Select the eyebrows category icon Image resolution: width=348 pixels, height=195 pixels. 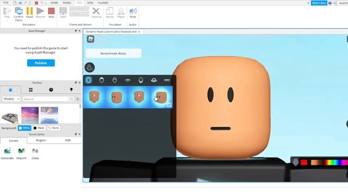(x=128, y=80)
